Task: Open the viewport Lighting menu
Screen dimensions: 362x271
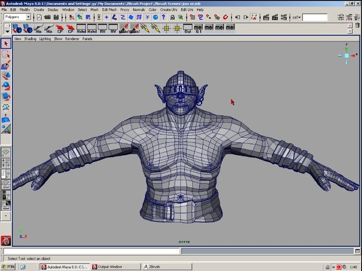Action: (x=45, y=39)
